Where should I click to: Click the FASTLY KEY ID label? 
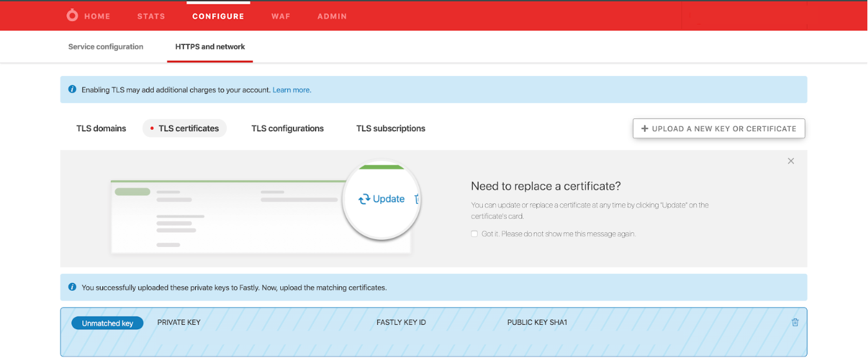pyautogui.click(x=401, y=322)
